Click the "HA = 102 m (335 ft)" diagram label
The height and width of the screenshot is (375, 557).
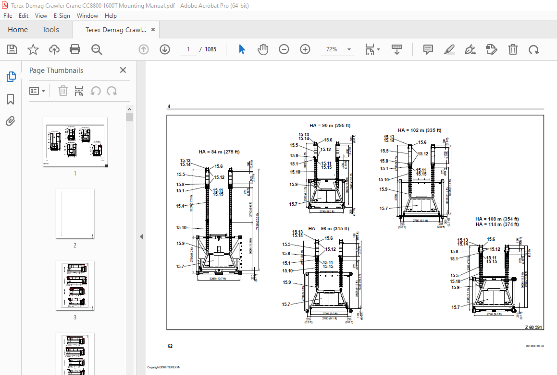click(420, 130)
